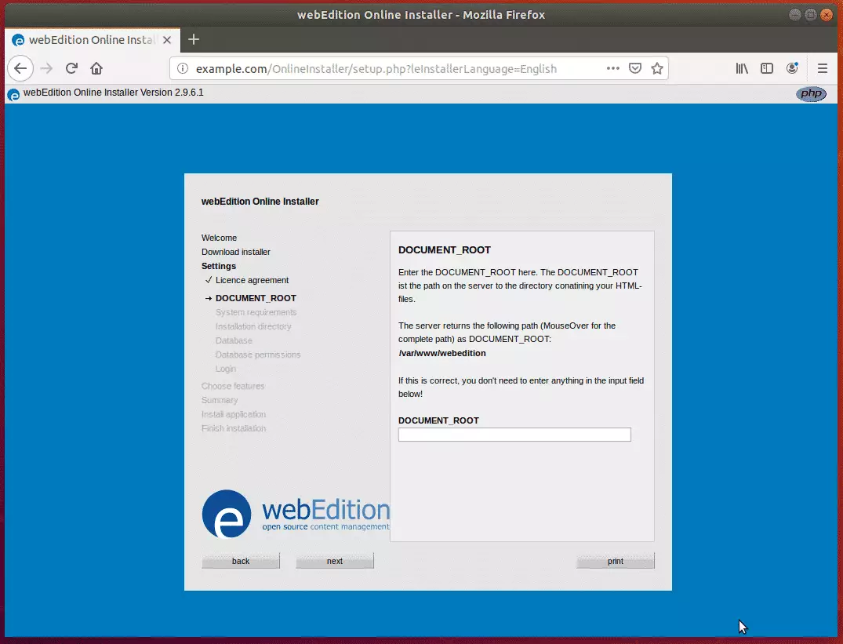The width and height of the screenshot is (843, 644).
Task: Click the Finish installation step
Action: pyautogui.click(x=234, y=428)
